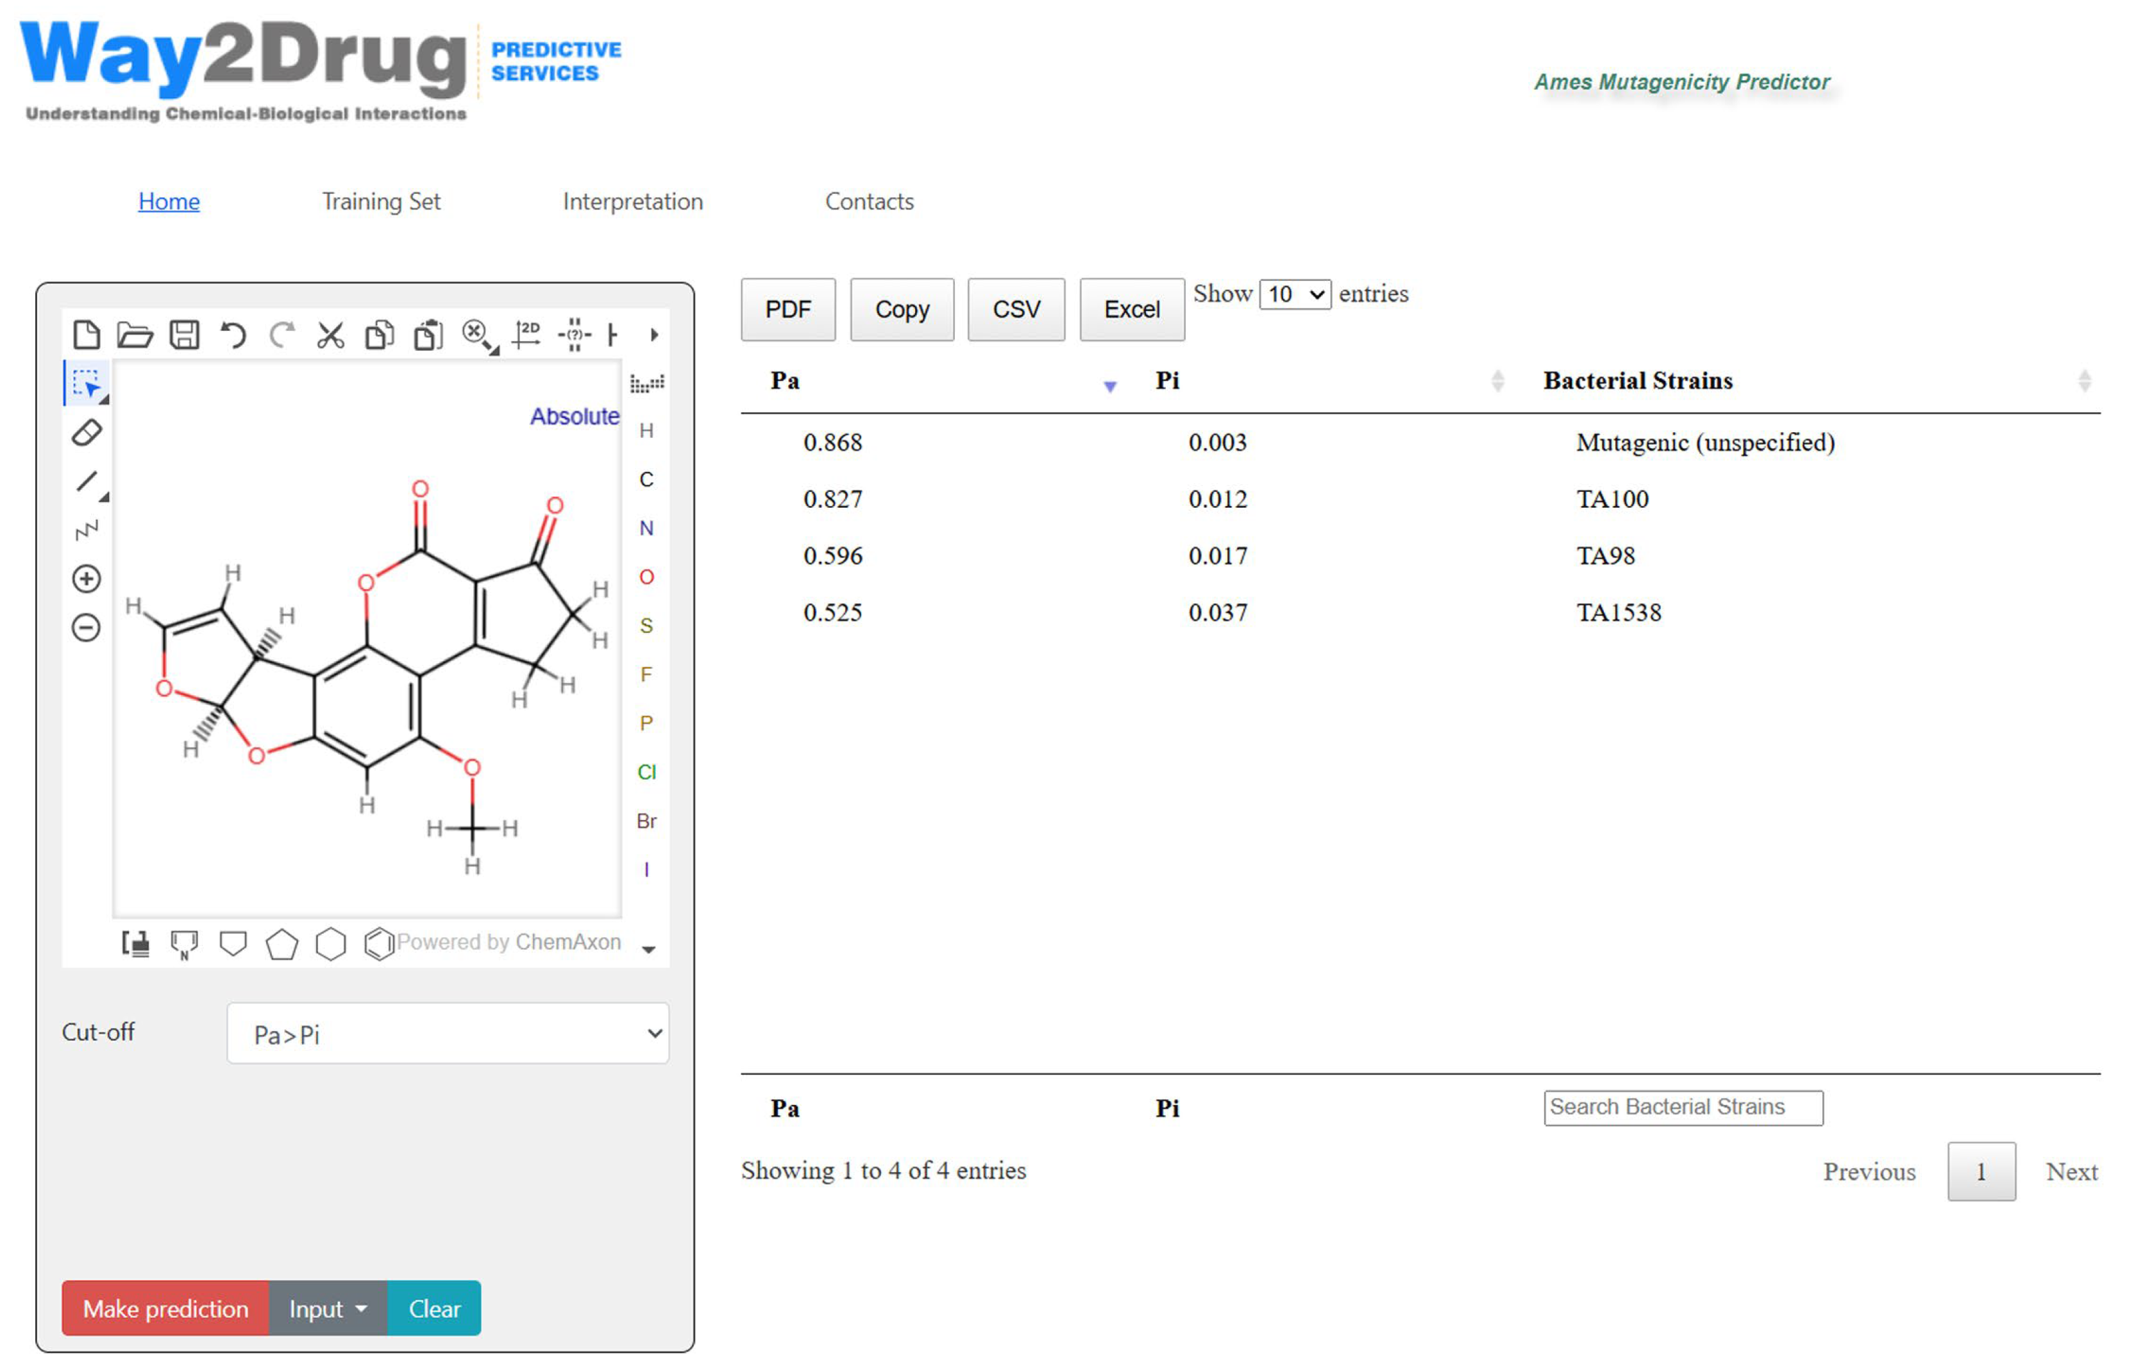Select the cyclopentane ring template

[x=282, y=944]
